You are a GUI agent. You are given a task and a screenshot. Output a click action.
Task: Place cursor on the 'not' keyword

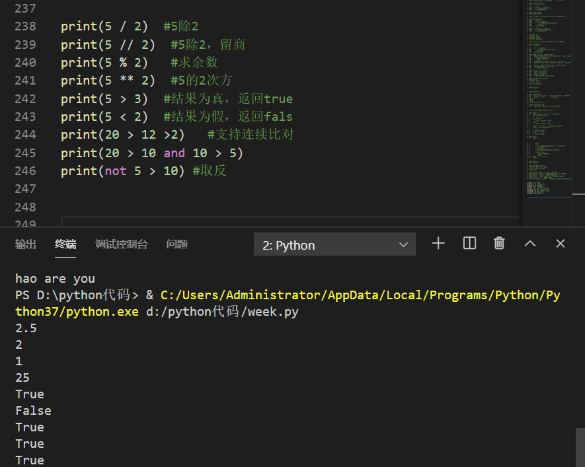click(116, 171)
